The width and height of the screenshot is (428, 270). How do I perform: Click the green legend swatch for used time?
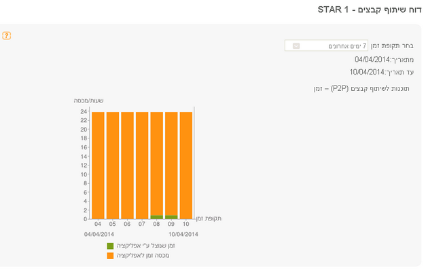pos(110,246)
